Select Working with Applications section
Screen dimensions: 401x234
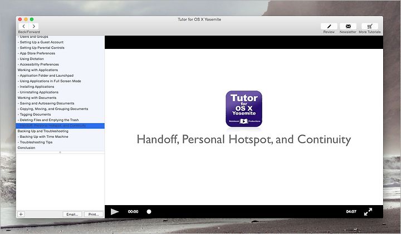[x=60, y=70]
